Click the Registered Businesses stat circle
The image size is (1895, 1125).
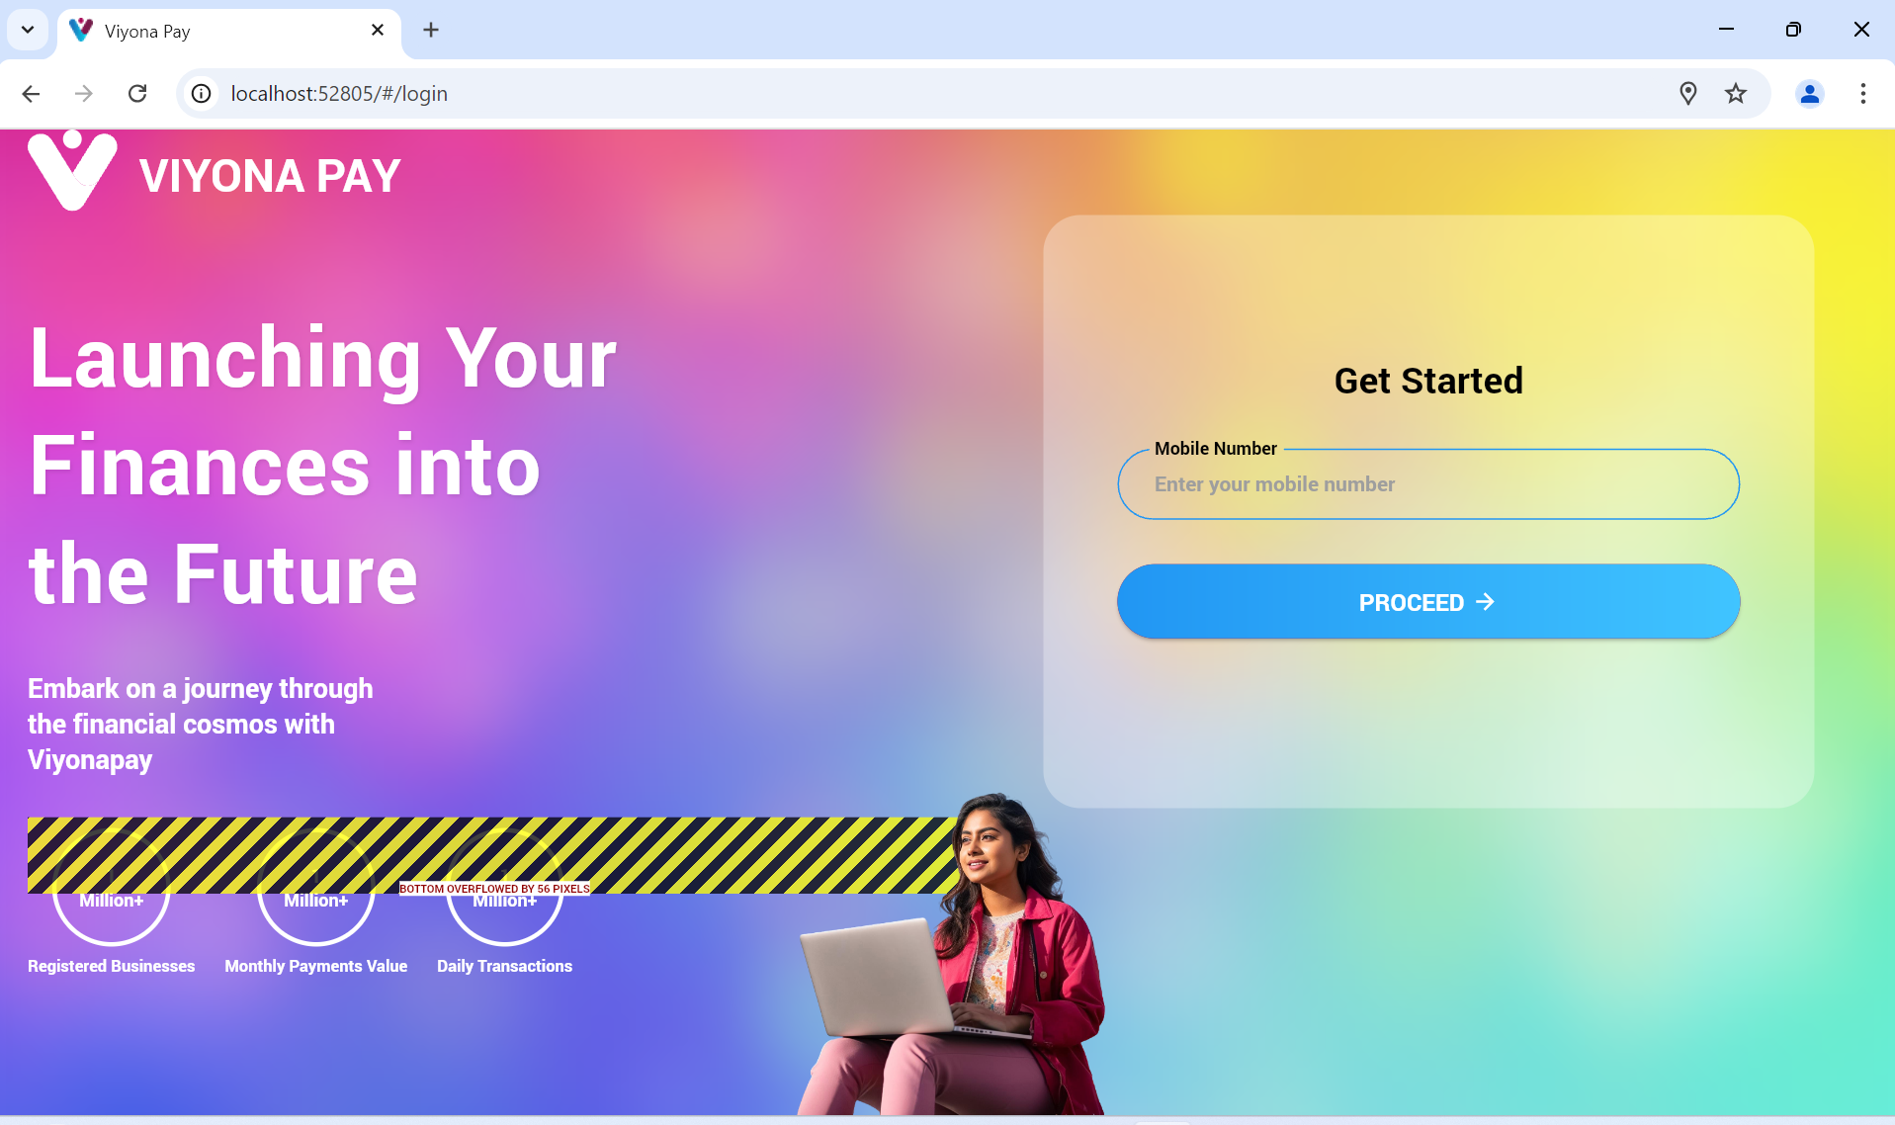[112, 888]
